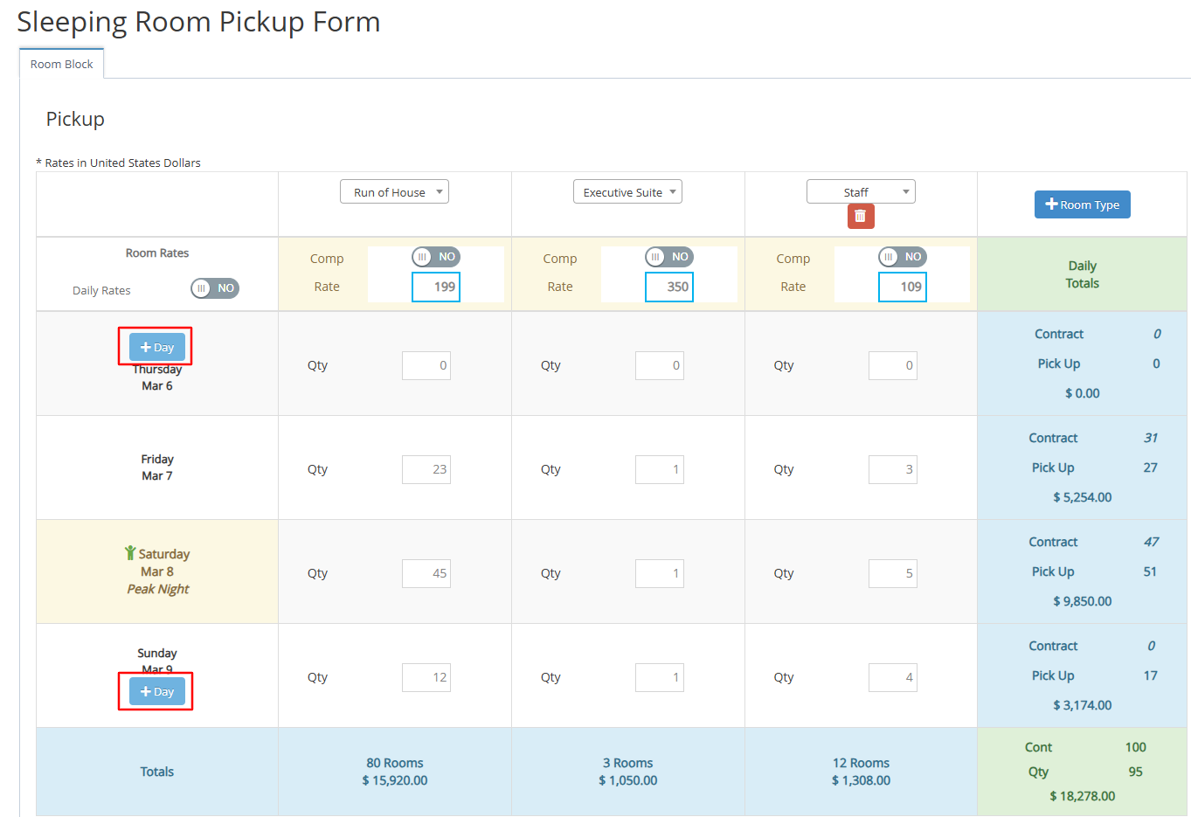The image size is (1191, 817).
Task: Toggle Comp switch for Staff column
Action: click(902, 257)
